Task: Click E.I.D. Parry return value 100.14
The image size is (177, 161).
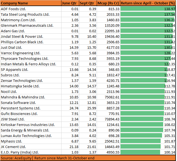Action: click(x=170, y=152)
